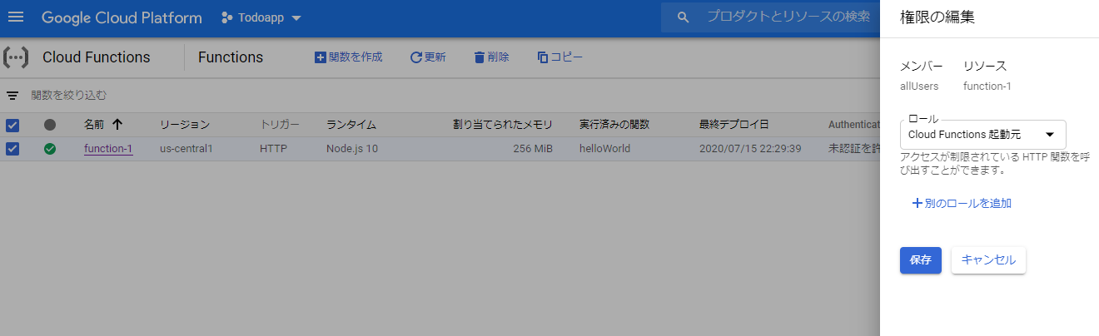This screenshot has width=1099, height=336.
Task: Sort by 実行済みの関数 column header
Action: 614,125
